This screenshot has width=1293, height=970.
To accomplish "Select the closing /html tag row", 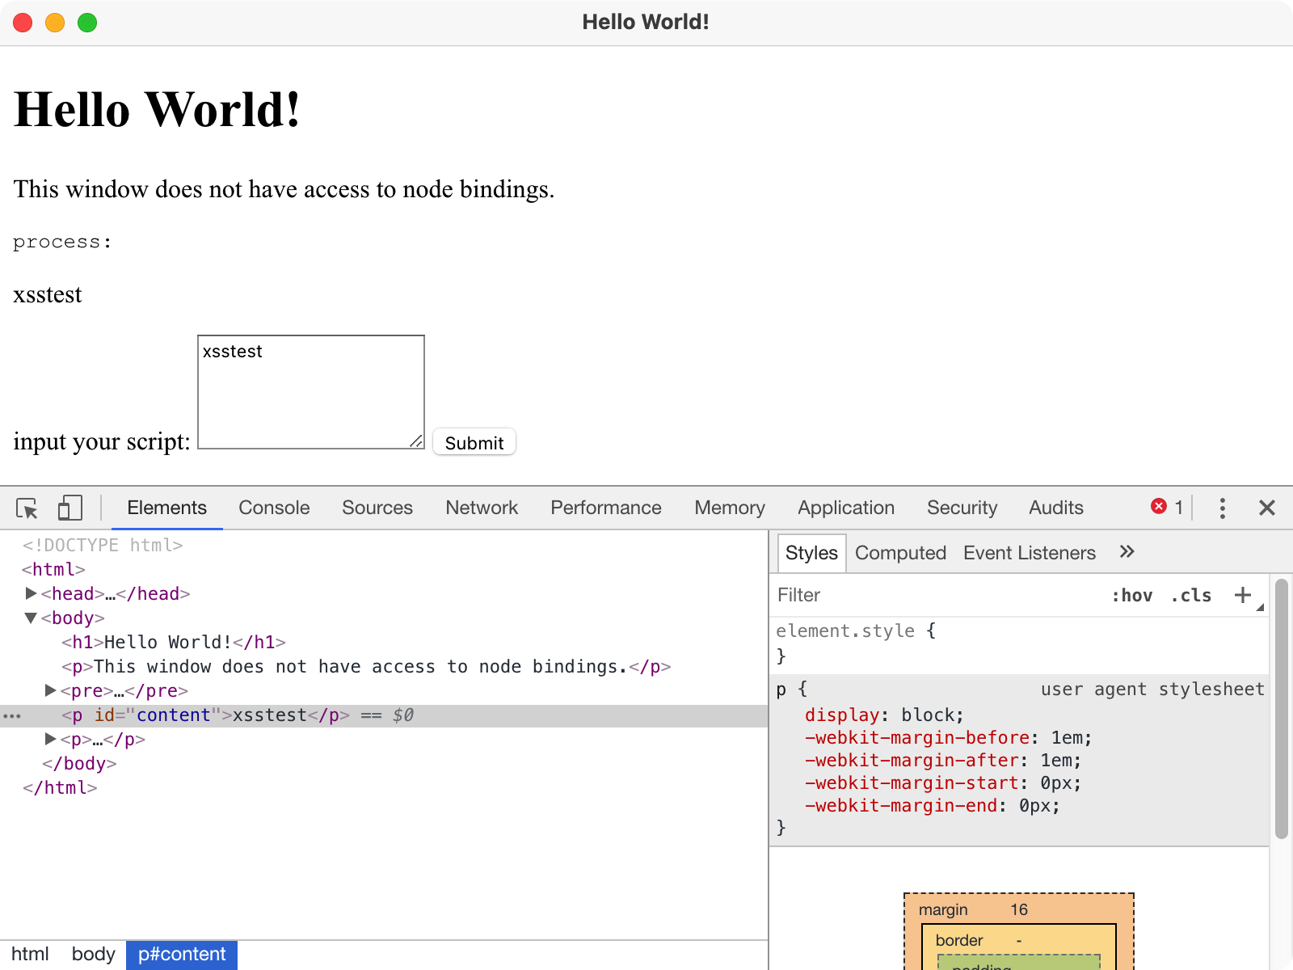I will pos(384,788).
